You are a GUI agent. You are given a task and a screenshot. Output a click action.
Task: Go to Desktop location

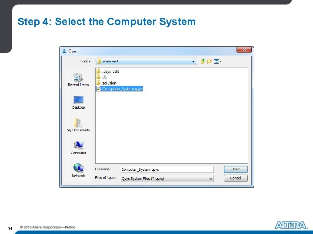tap(78, 103)
